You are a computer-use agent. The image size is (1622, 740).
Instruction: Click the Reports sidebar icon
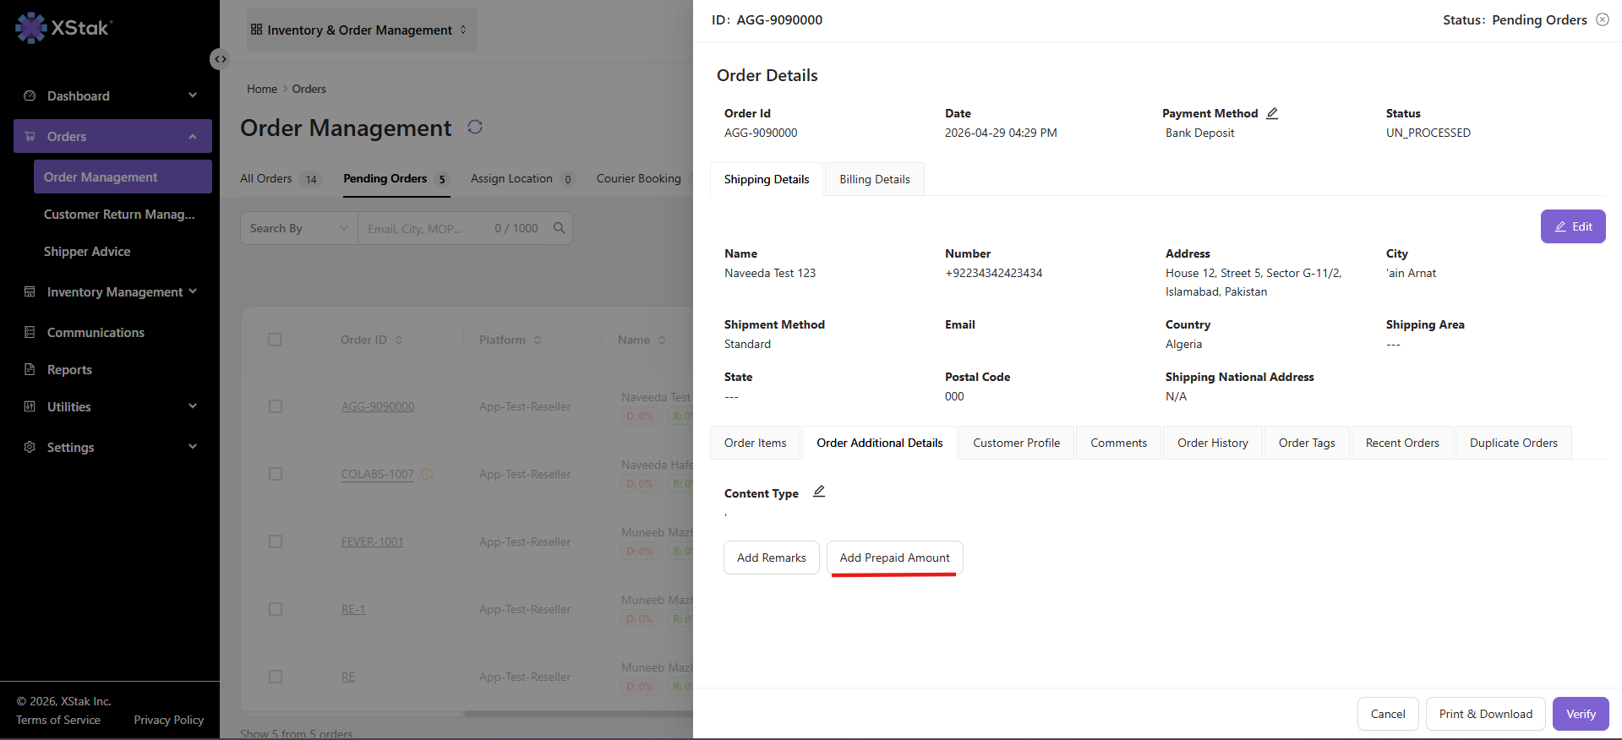pyautogui.click(x=30, y=369)
